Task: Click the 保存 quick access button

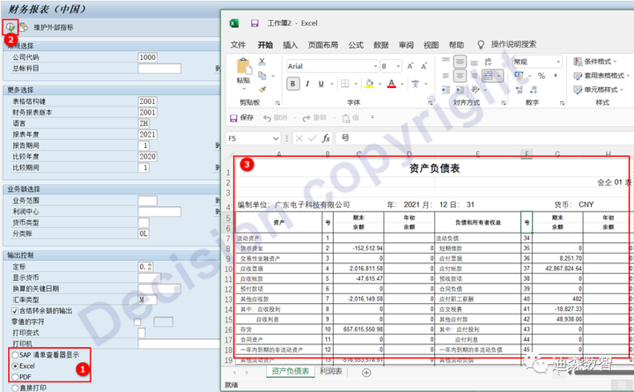Action: [242, 118]
